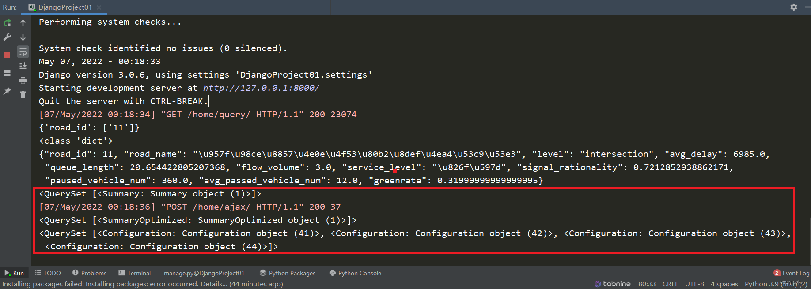Click the GET /home/query/ log line
Screen dimensions: 811x289
click(198, 114)
